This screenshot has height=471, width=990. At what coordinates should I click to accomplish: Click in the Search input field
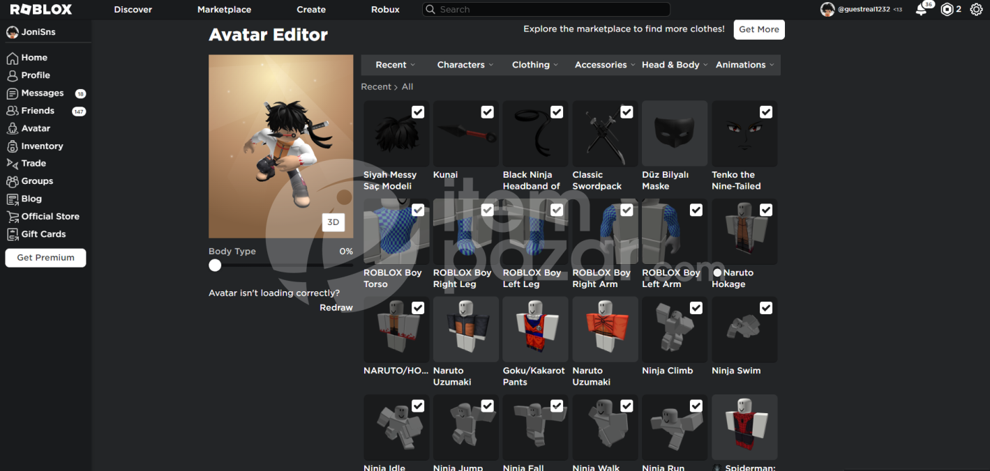pos(546,10)
